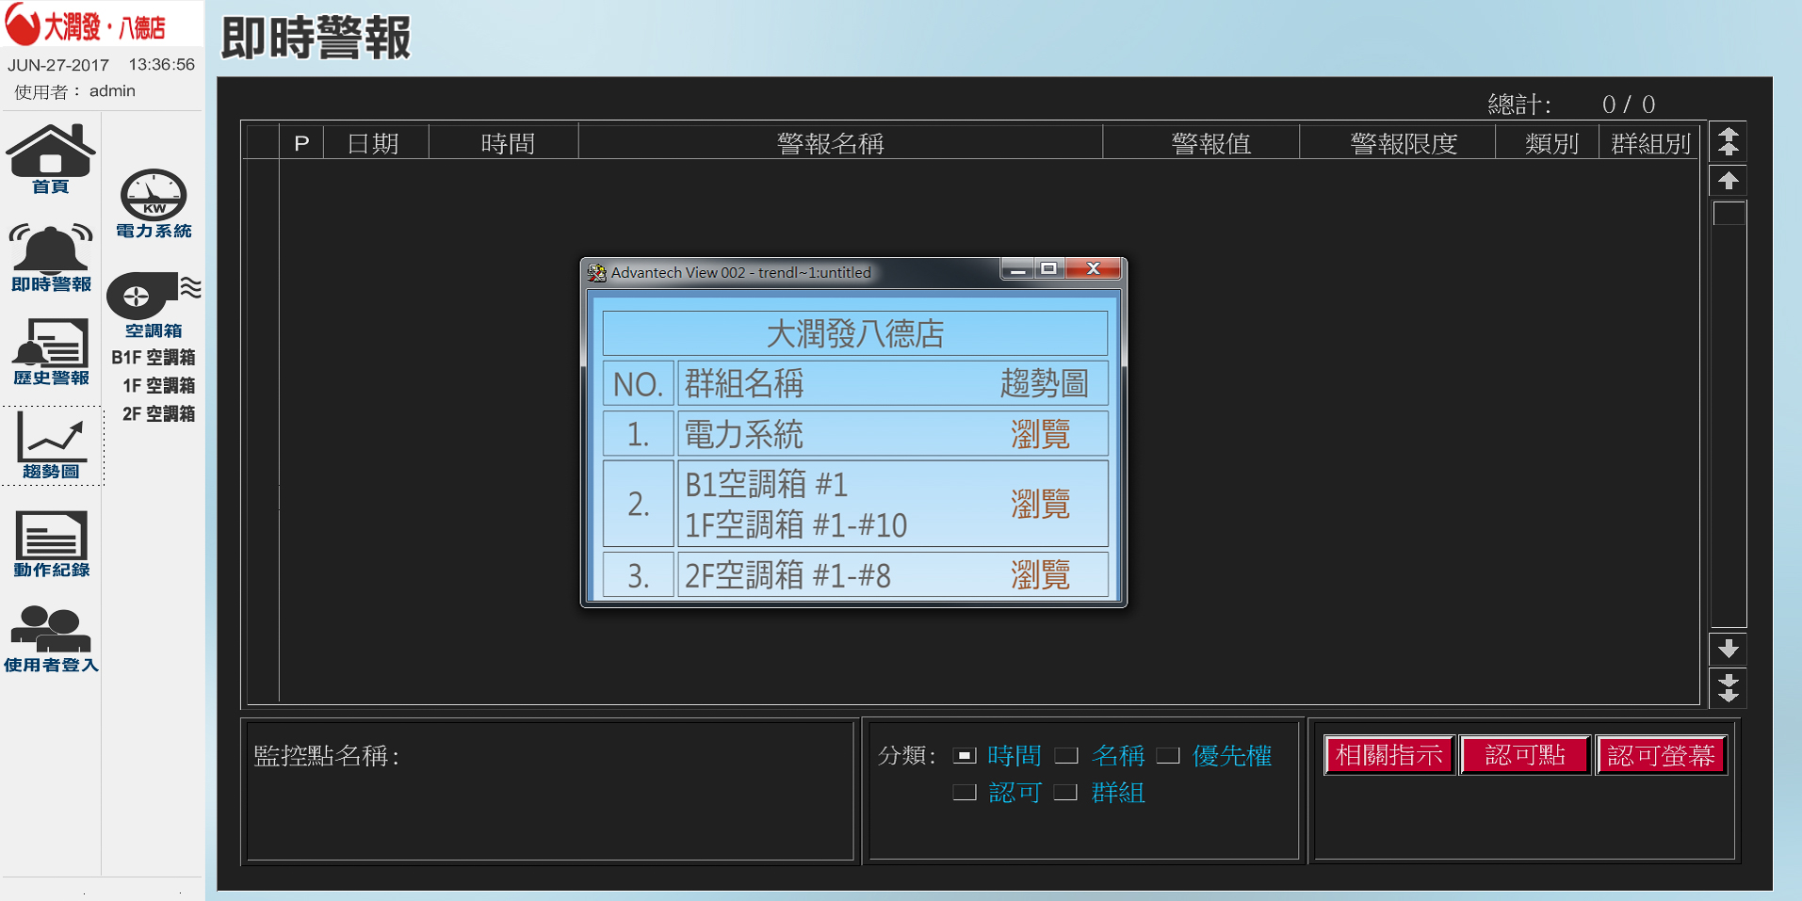Click the P priority column header
The height and width of the screenshot is (901, 1802).
tap(301, 143)
